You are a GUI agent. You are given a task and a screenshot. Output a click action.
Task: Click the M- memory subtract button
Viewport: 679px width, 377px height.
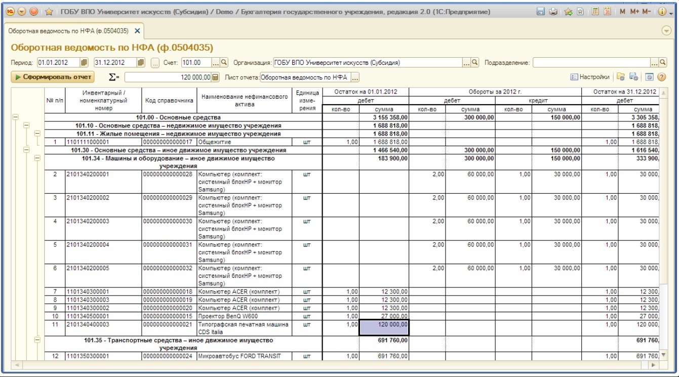click(x=646, y=11)
